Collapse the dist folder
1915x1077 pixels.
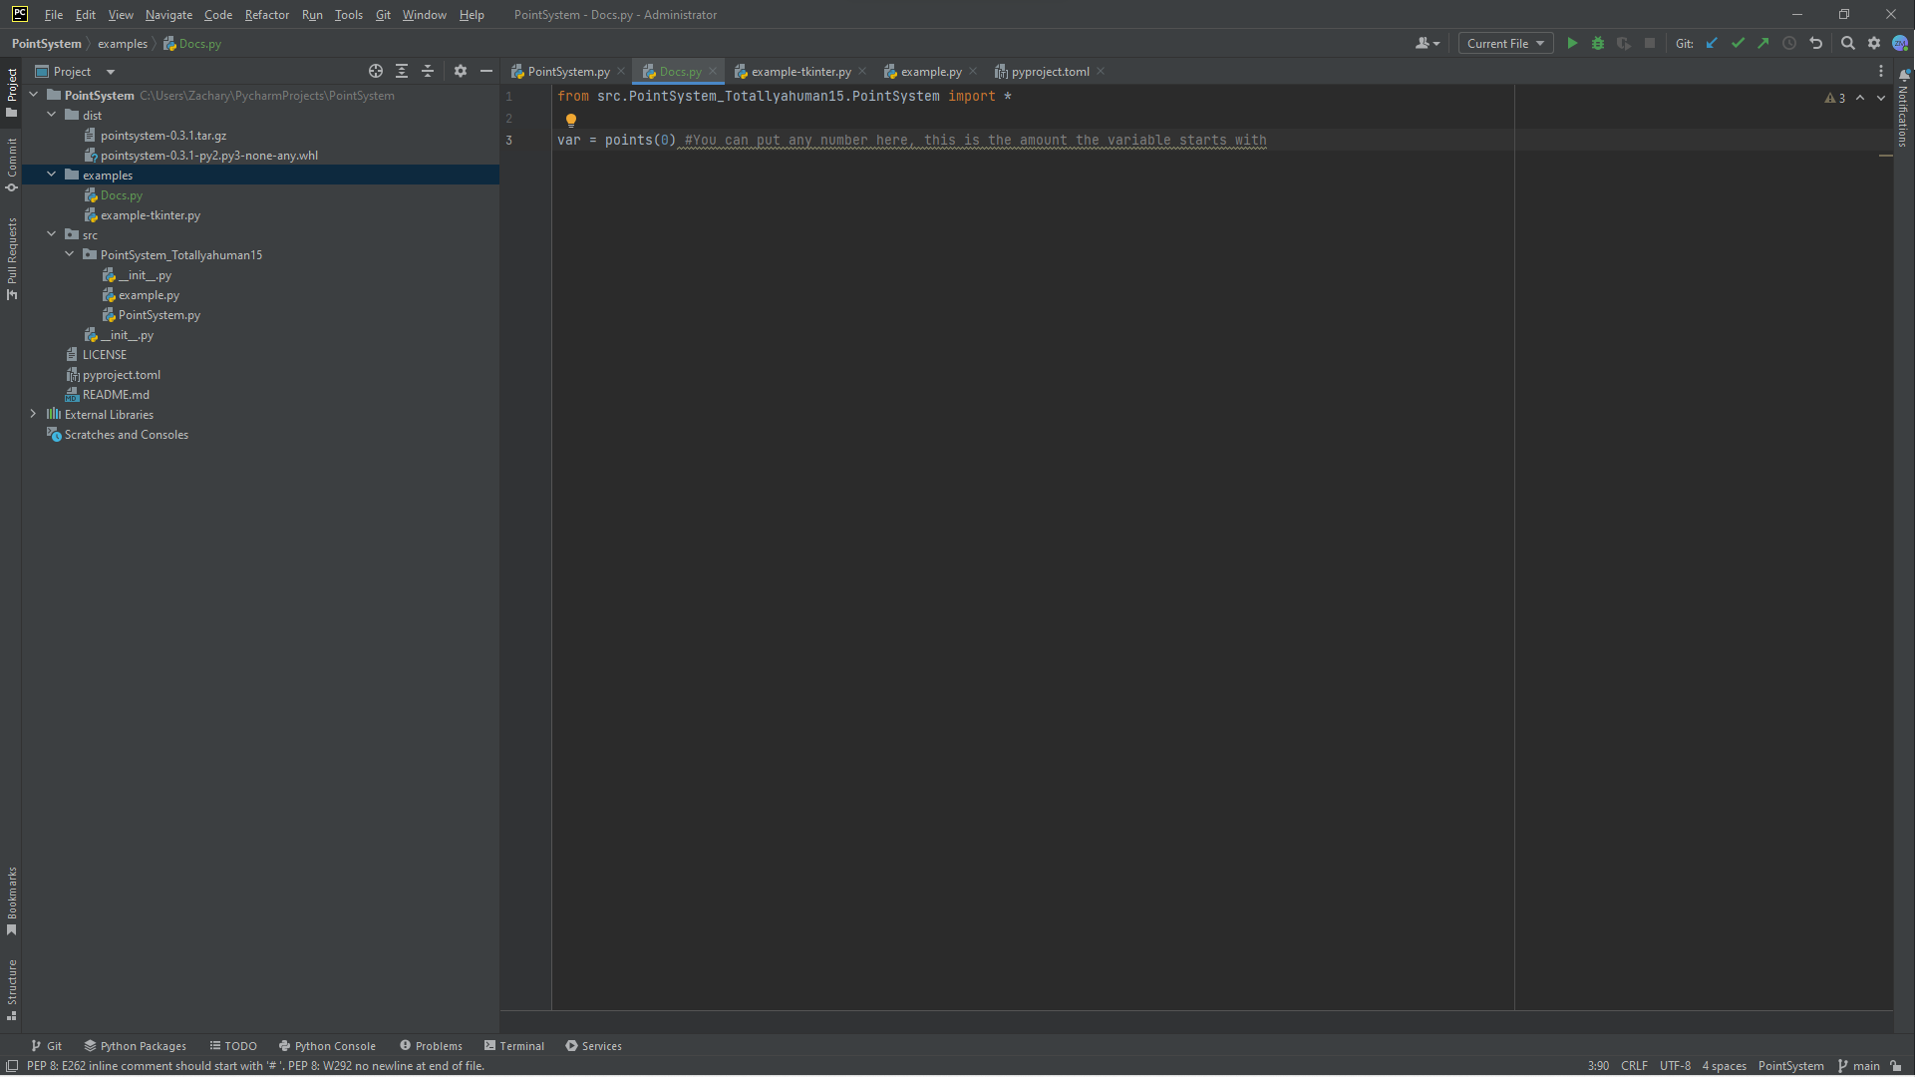(52, 115)
